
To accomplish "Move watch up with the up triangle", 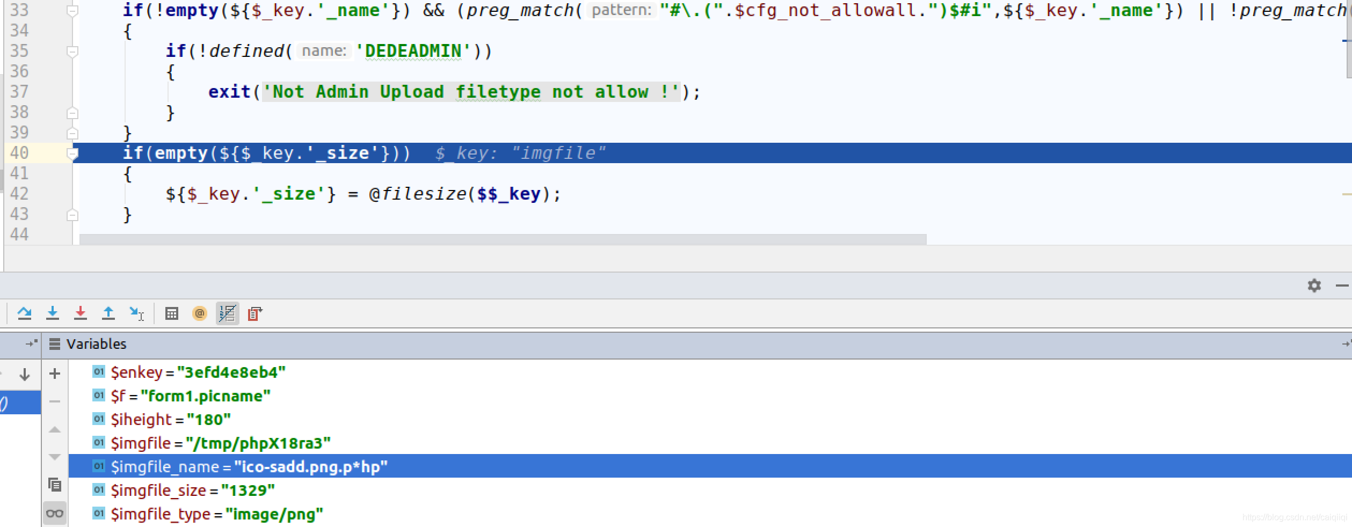I will coord(55,429).
